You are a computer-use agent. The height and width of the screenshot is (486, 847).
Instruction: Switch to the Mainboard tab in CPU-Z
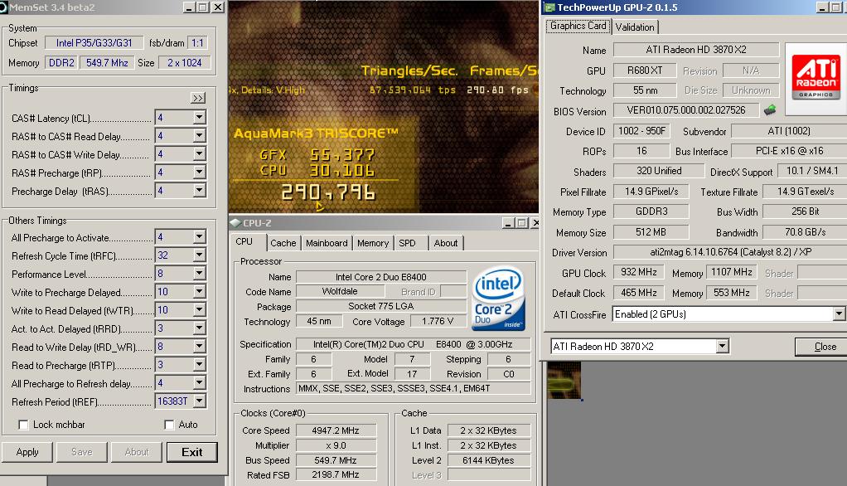[327, 243]
